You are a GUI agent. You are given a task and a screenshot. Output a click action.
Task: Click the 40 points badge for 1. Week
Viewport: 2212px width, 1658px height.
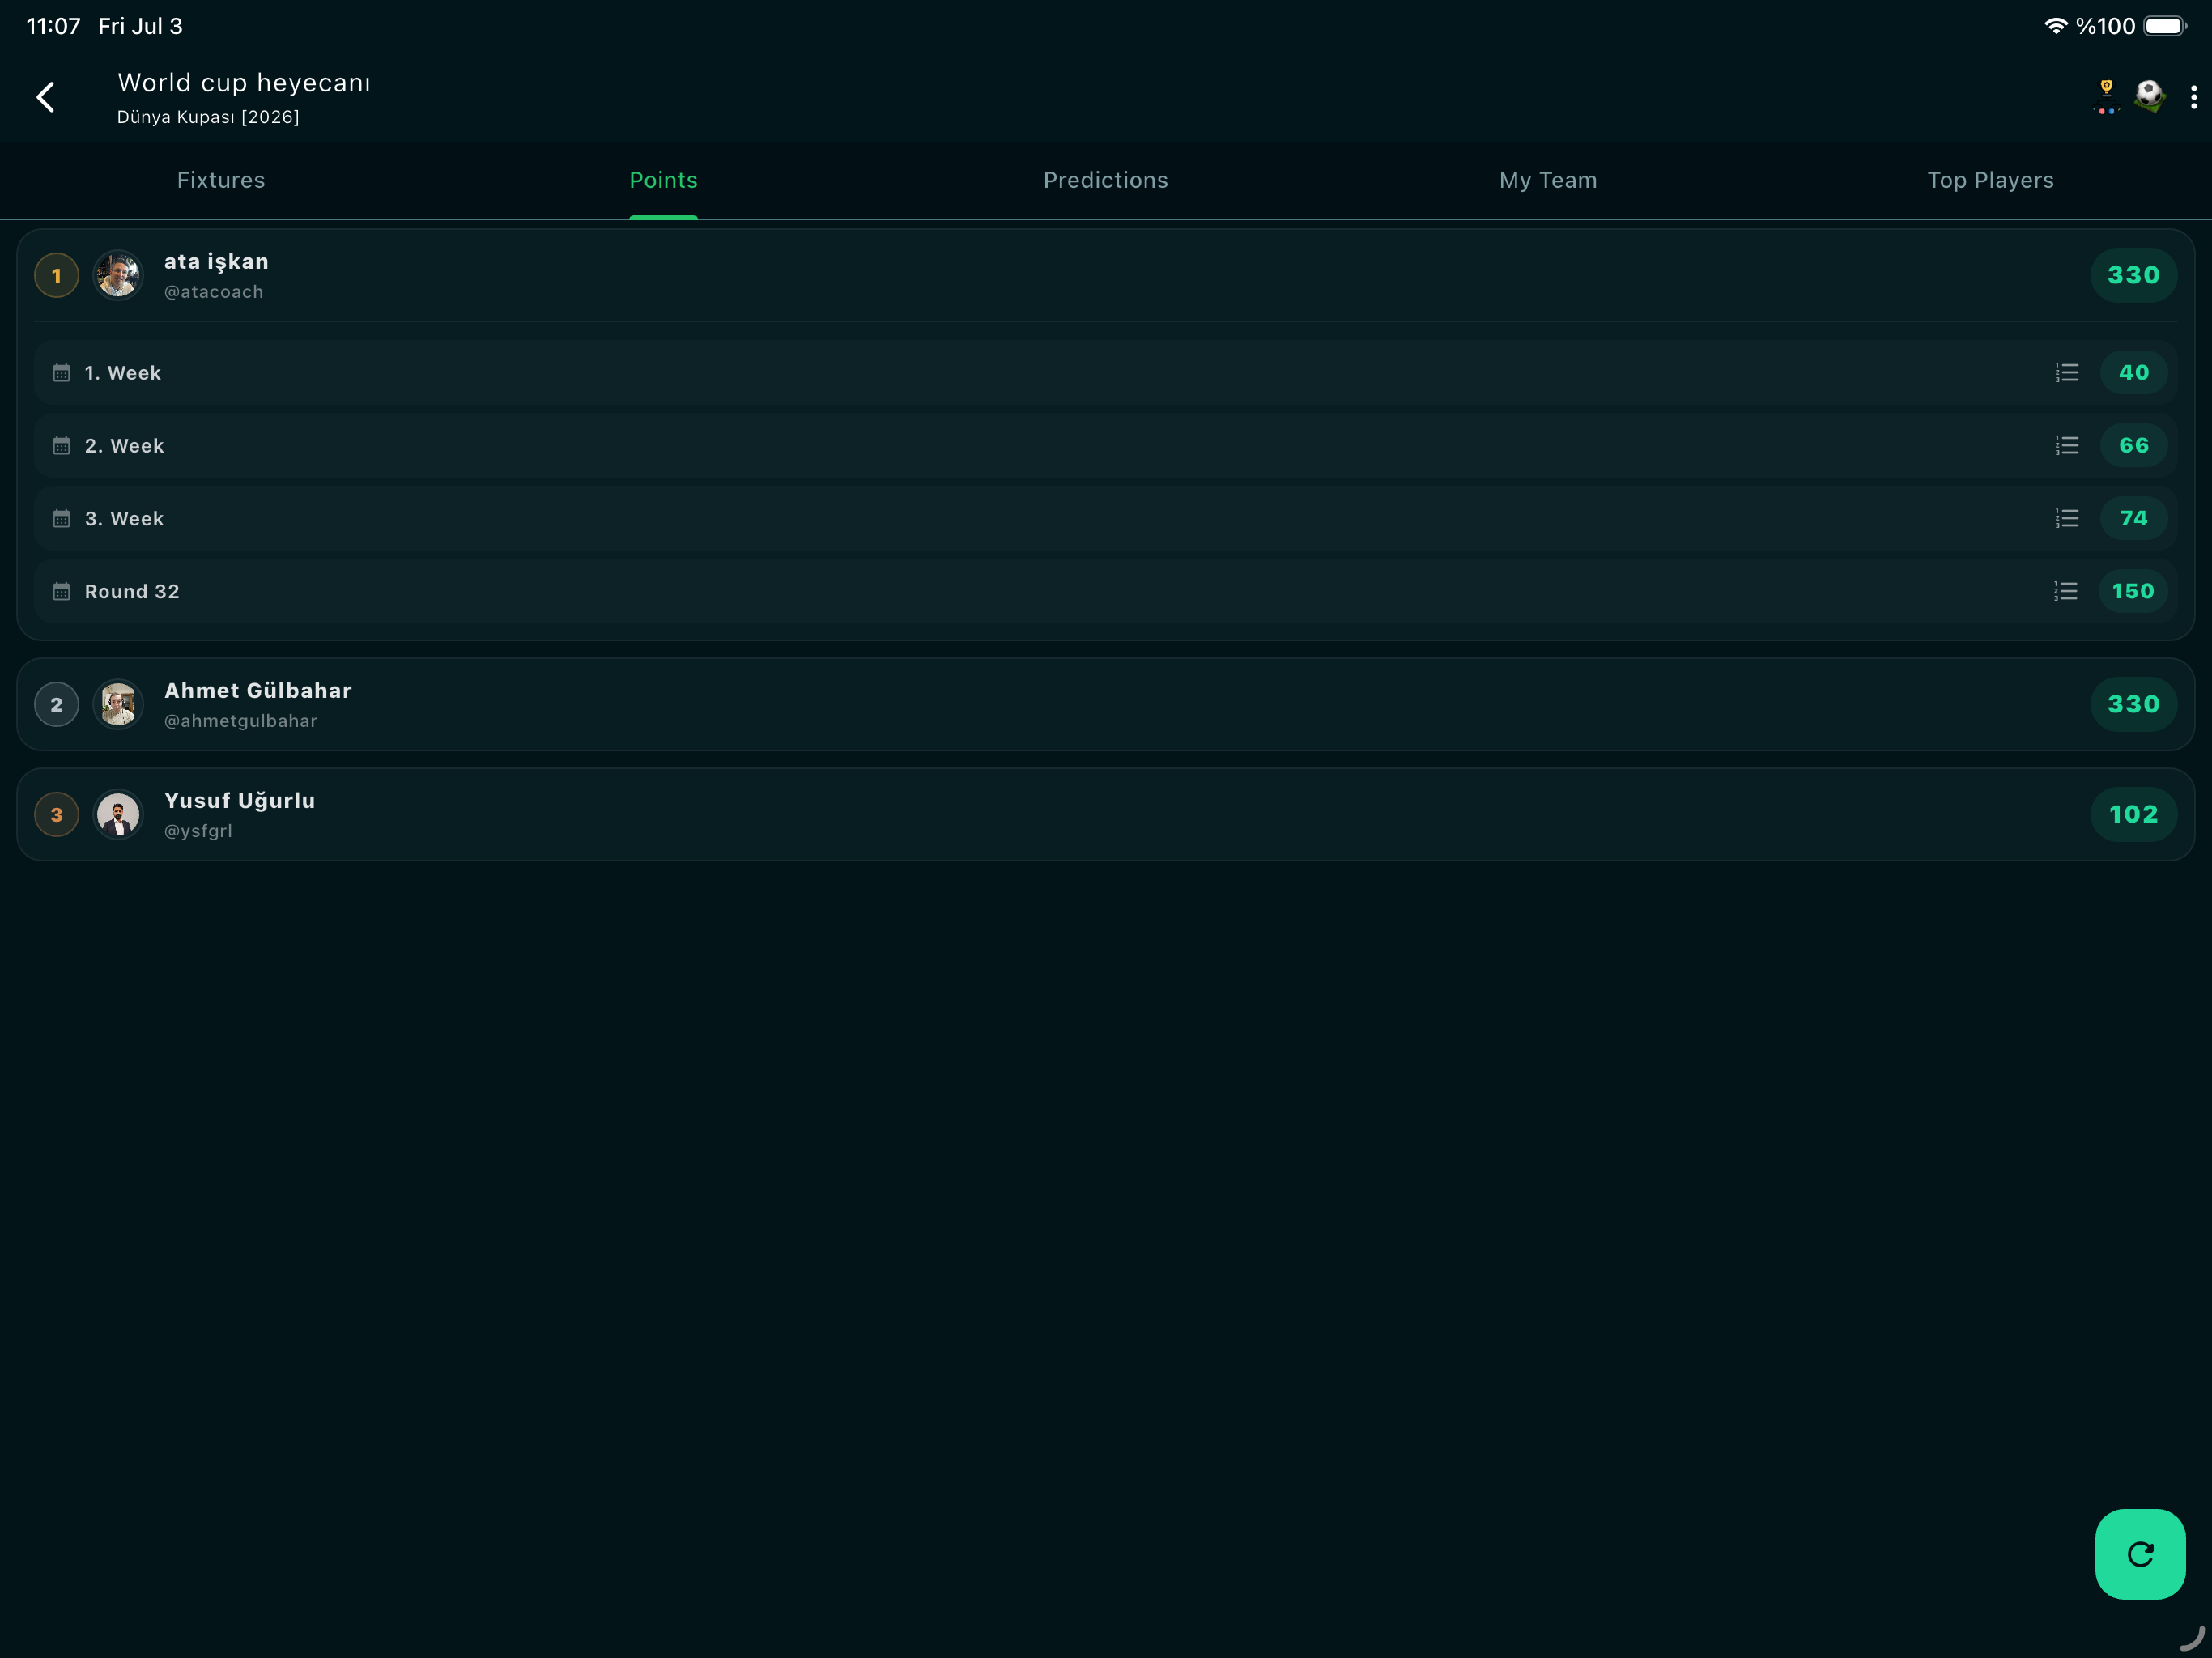click(2133, 373)
